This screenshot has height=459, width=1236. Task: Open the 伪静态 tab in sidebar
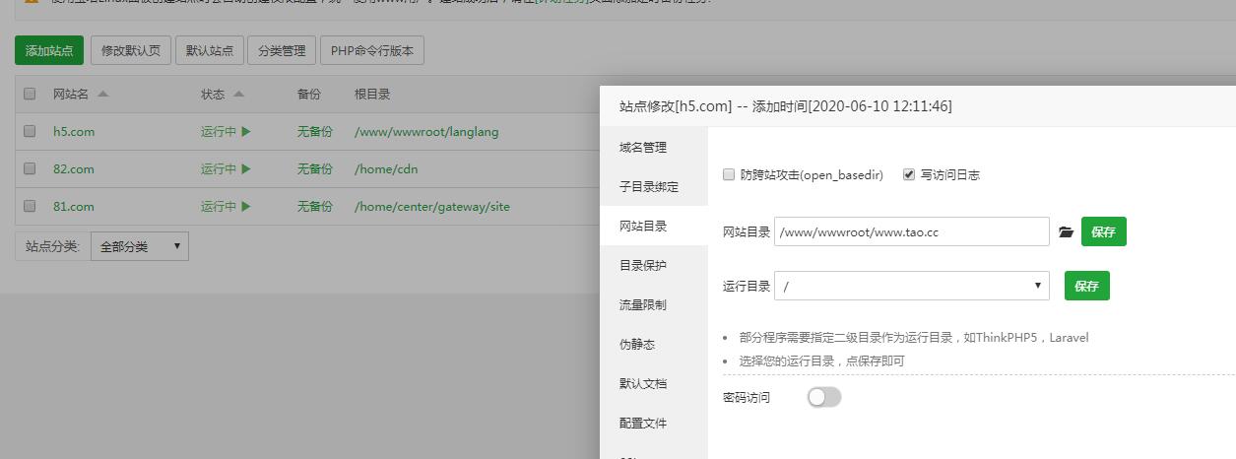click(636, 345)
